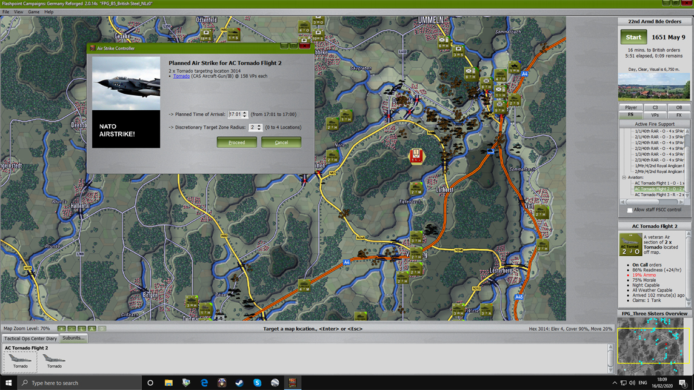
Task: Select 1/Mtr/4/2nd Royal Anglican entry
Action: [659, 166]
